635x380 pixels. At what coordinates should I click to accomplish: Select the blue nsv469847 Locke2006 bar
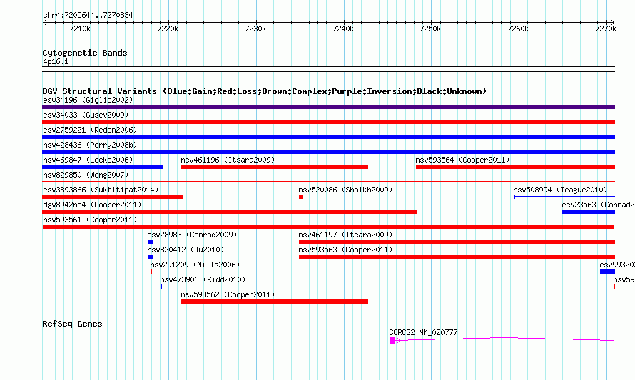[x=103, y=167]
